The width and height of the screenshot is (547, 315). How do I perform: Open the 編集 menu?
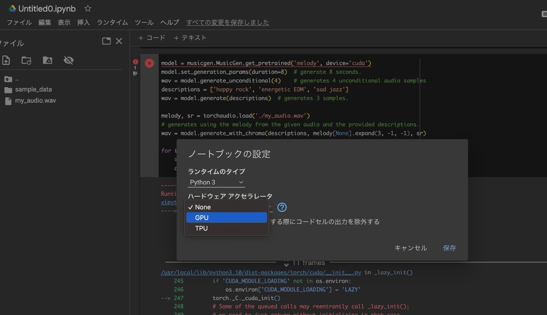coord(45,23)
